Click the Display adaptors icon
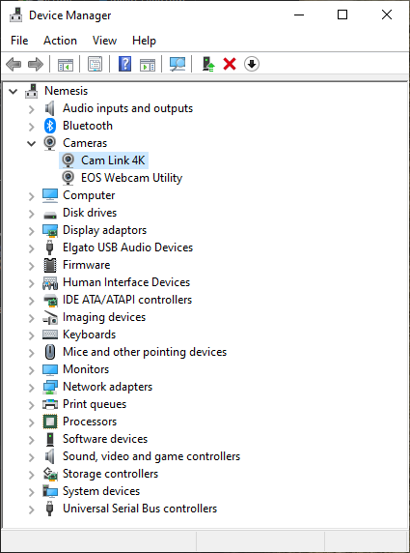This screenshot has width=410, height=553. click(x=50, y=231)
